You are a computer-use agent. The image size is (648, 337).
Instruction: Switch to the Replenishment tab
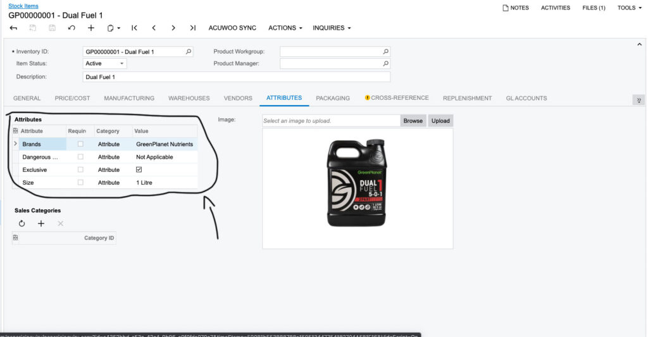pos(468,98)
